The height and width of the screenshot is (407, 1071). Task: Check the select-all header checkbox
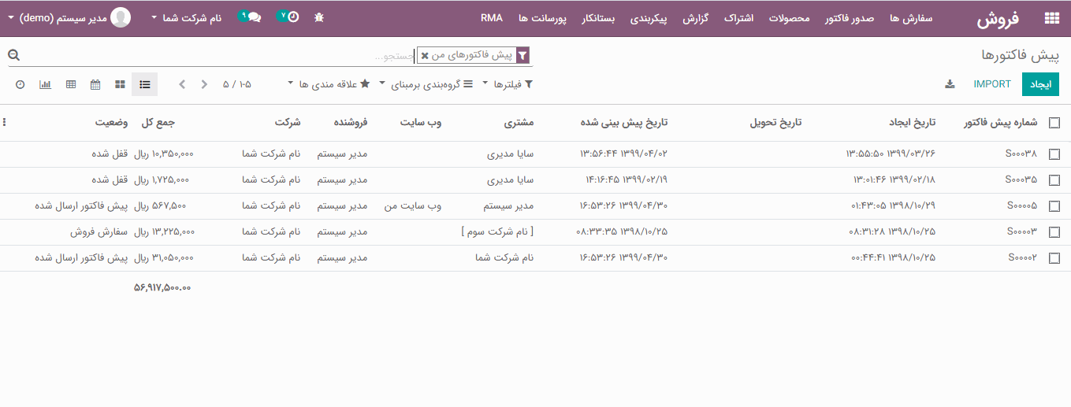point(1054,123)
